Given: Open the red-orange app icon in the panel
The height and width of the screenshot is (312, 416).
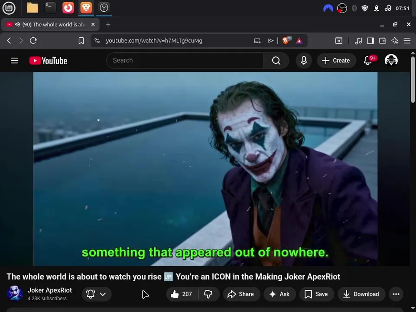Looking at the screenshot, I should click(68, 8).
